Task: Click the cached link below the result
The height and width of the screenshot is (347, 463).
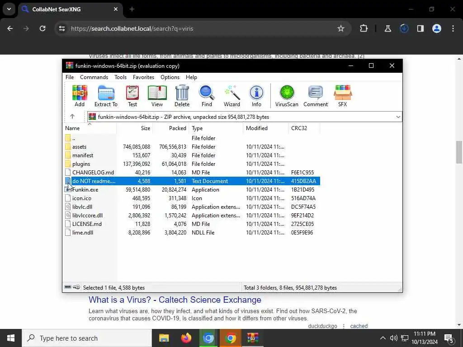Action: 359,326
